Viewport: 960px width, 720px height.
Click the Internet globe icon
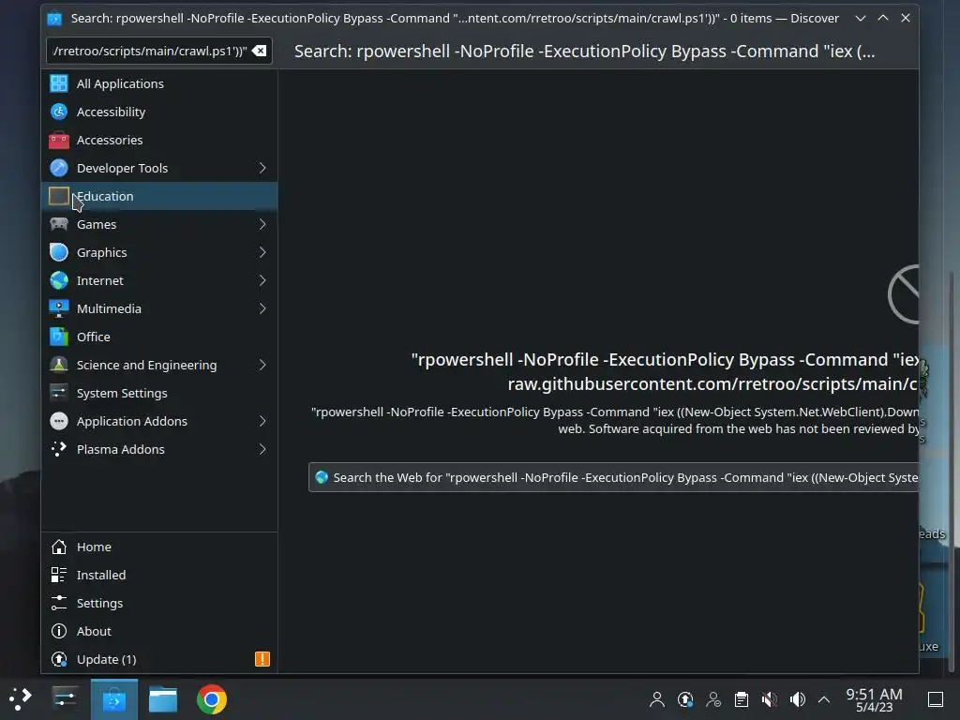tap(59, 280)
